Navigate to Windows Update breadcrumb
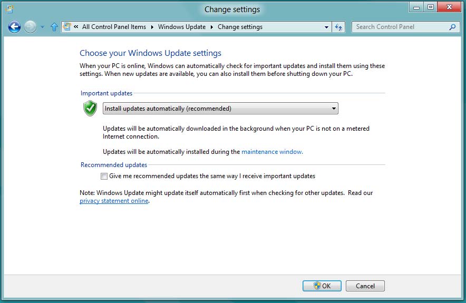The image size is (466, 303). [182, 27]
